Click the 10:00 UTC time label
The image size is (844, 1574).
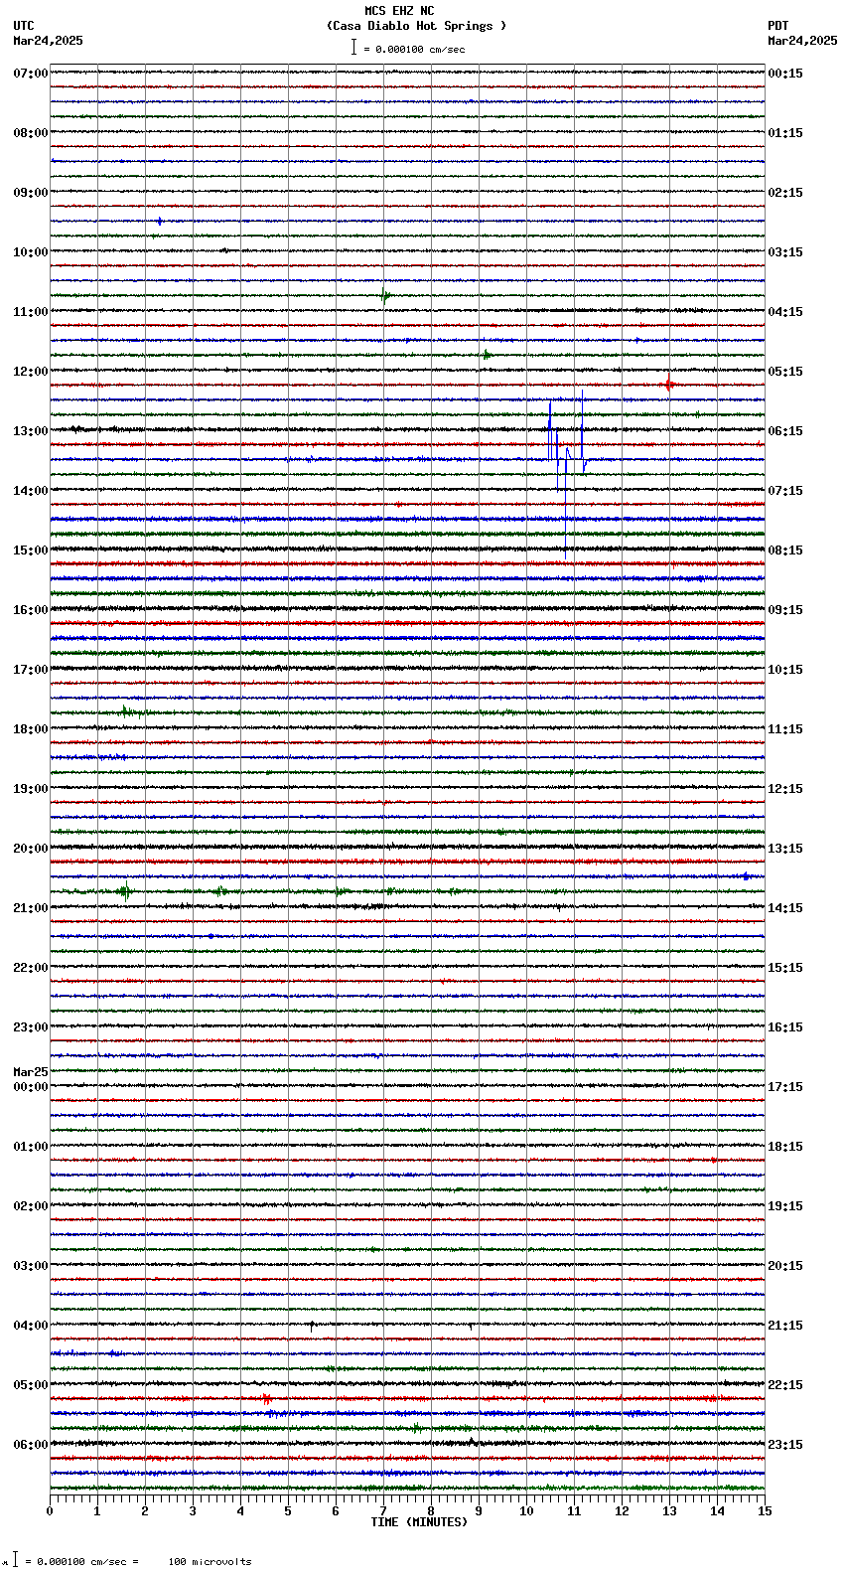tap(31, 252)
